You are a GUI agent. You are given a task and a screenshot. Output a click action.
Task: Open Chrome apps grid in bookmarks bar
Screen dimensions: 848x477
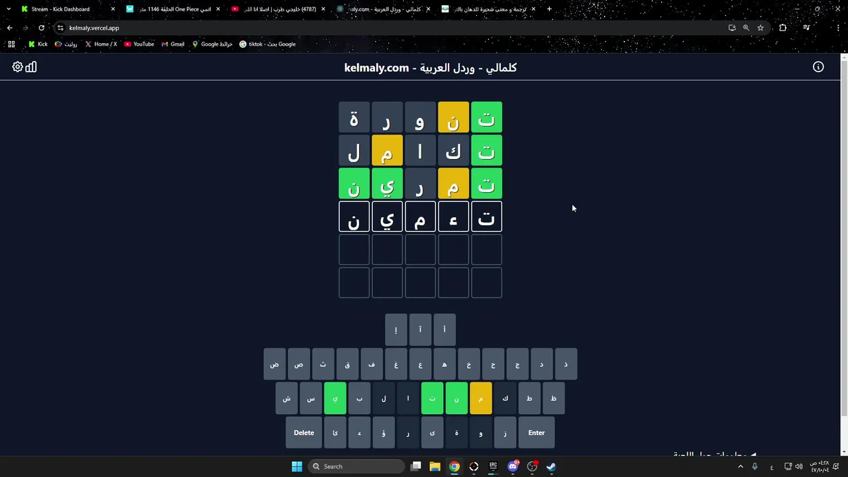pyautogui.click(x=11, y=44)
